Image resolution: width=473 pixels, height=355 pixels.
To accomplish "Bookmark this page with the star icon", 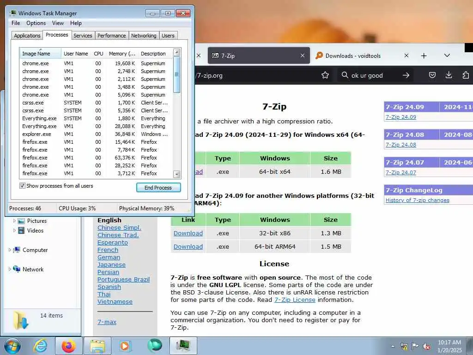I will click(325, 75).
